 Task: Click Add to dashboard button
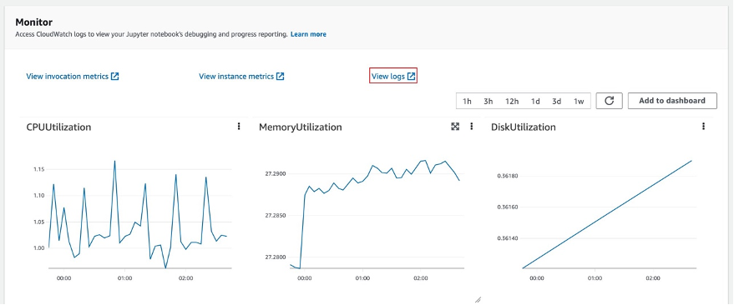click(672, 101)
